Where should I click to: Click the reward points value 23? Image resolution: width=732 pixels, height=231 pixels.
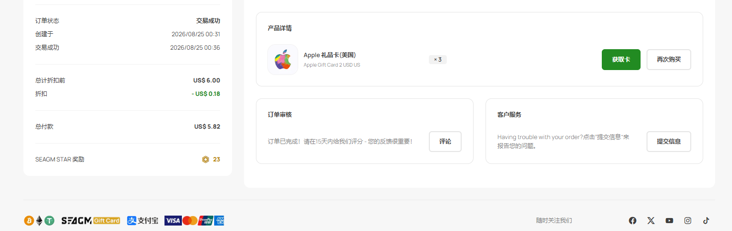[217, 159]
